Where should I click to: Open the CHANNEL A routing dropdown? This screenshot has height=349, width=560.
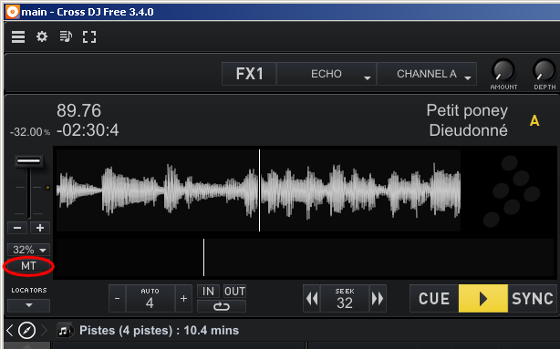pyautogui.click(x=427, y=74)
